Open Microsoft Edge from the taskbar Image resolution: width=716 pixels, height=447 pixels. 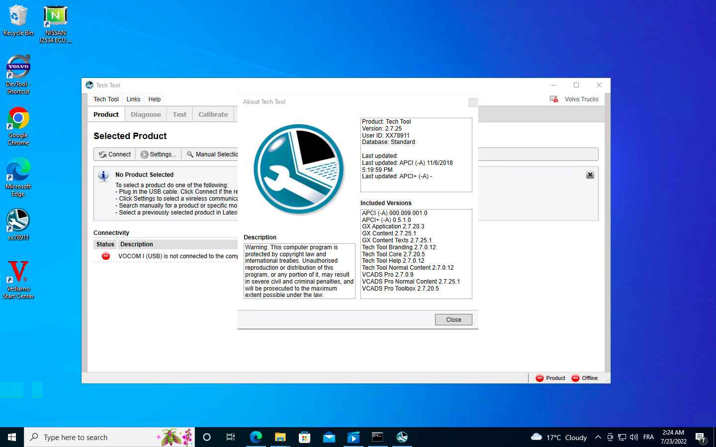256,437
